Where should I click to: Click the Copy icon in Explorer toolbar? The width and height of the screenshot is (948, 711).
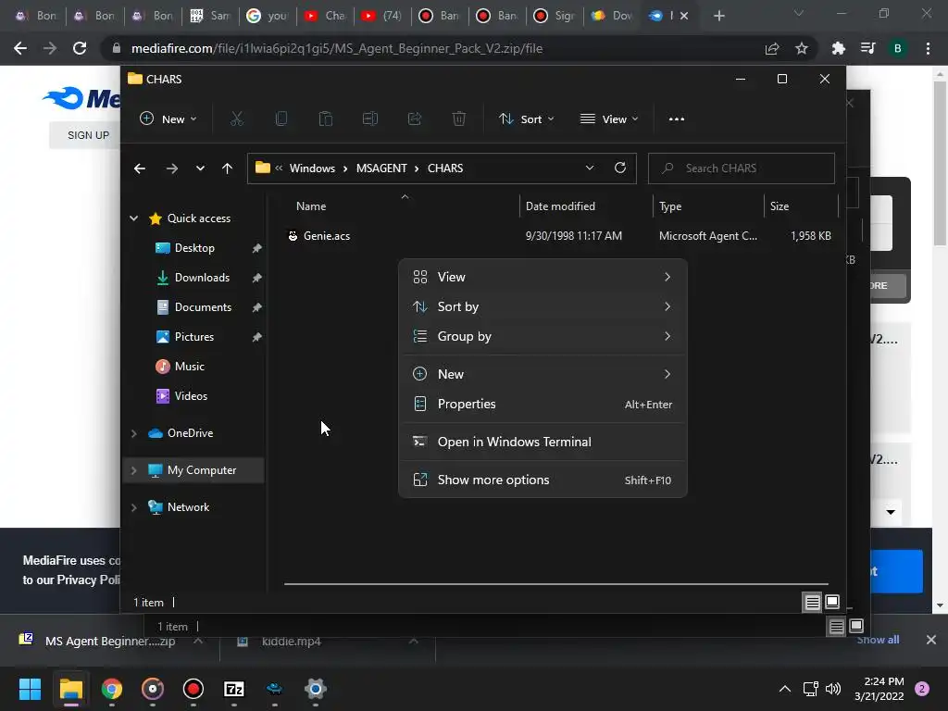(x=281, y=119)
